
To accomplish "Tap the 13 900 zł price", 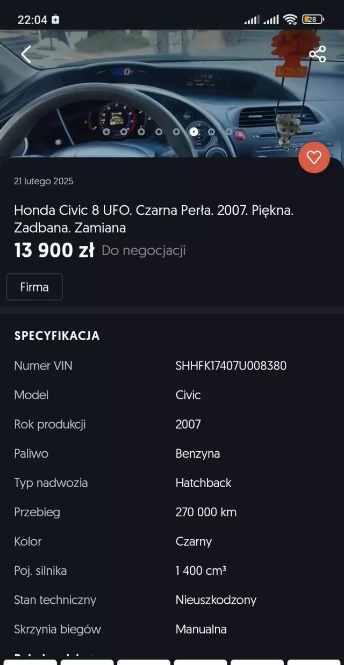I will click(54, 250).
